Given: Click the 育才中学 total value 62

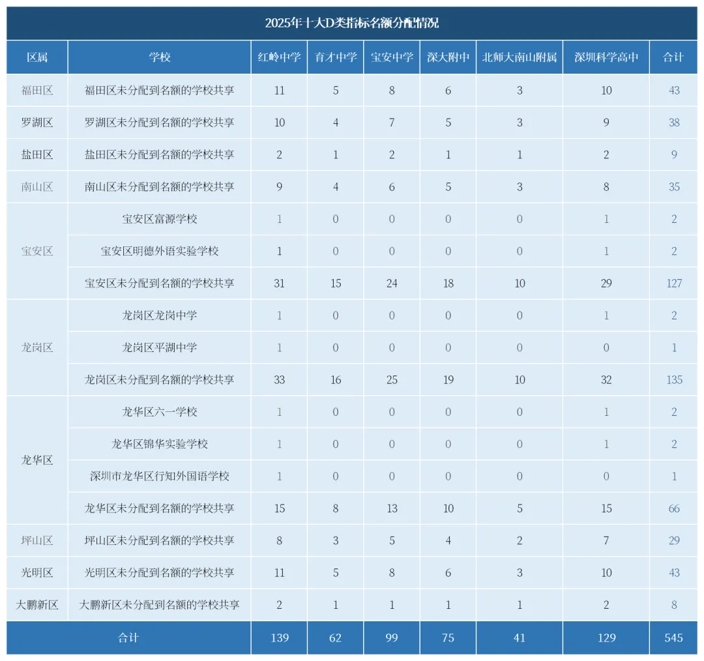Looking at the screenshot, I should (336, 638).
